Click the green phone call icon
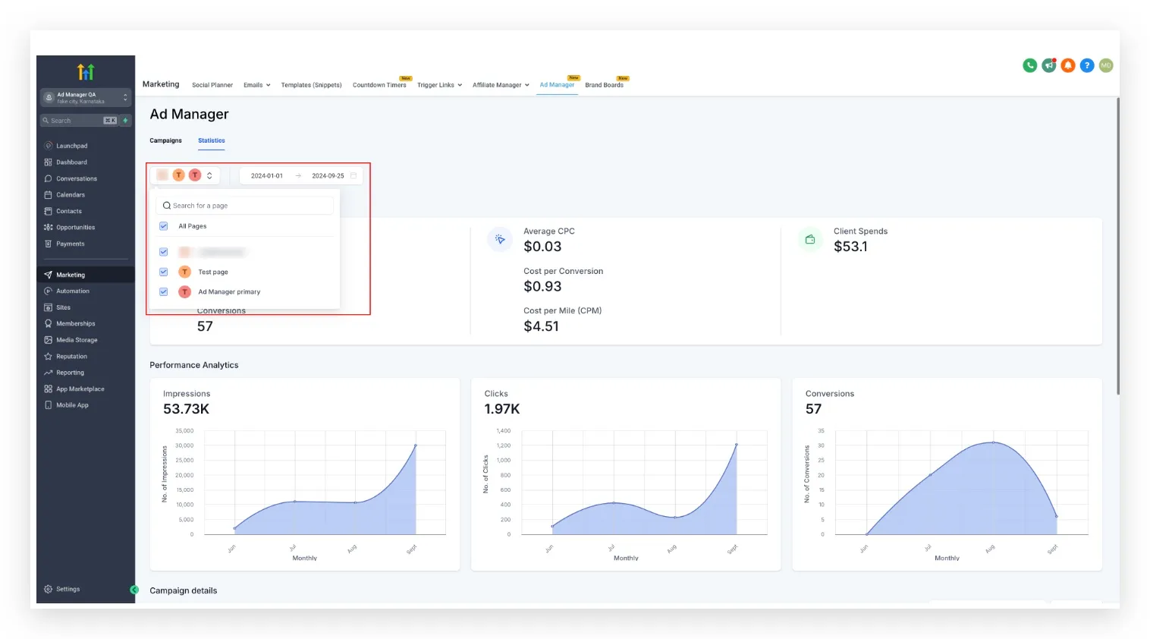This screenshot has height=639, width=1150. [x=1029, y=65]
